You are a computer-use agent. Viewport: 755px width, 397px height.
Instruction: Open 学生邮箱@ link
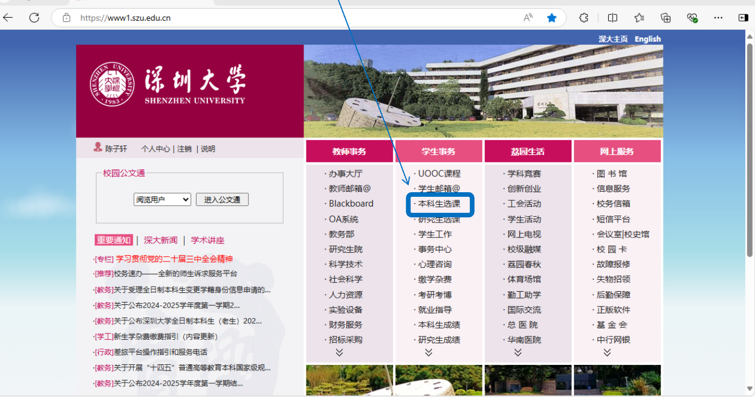[439, 188]
